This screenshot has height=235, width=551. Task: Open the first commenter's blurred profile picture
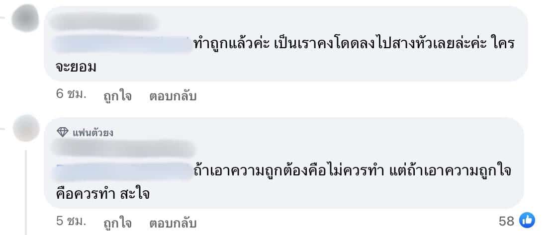25,18
